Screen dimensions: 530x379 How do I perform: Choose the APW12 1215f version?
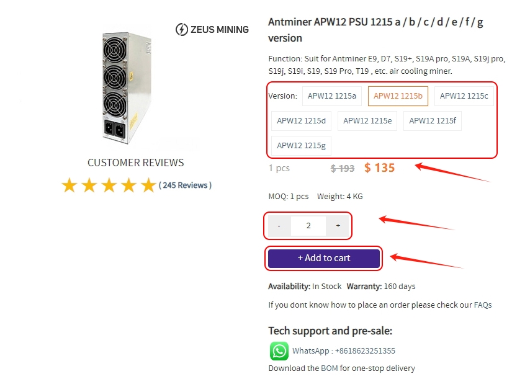[x=433, y=120]
